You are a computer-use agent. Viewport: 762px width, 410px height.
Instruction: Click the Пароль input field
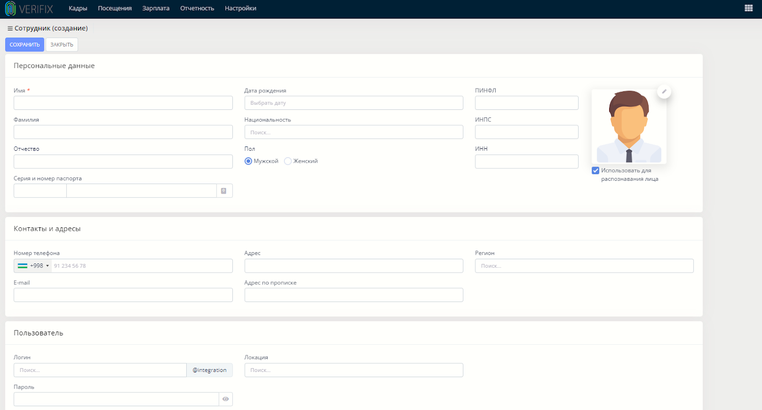click(116, 399)
